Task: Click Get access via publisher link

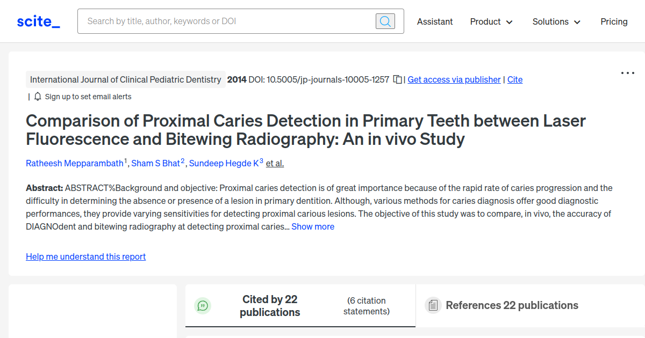Action: pos(454,79)
